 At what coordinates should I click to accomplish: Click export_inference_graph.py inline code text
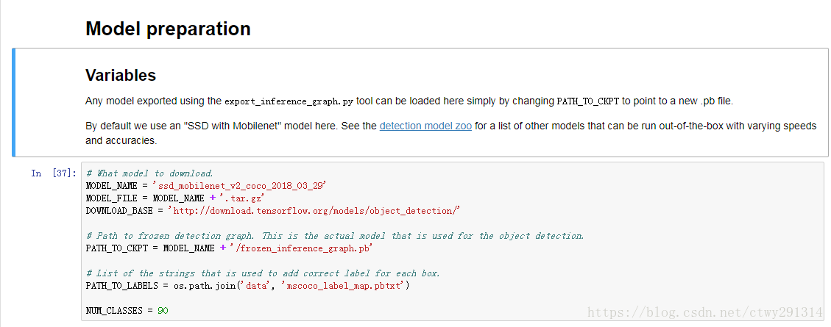(x=289, y=101)
